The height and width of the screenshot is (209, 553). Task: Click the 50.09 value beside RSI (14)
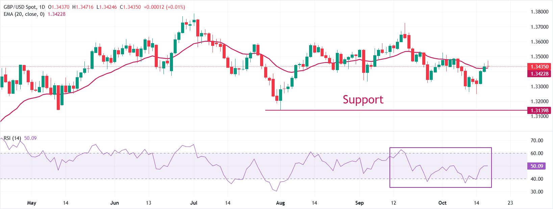31,138
